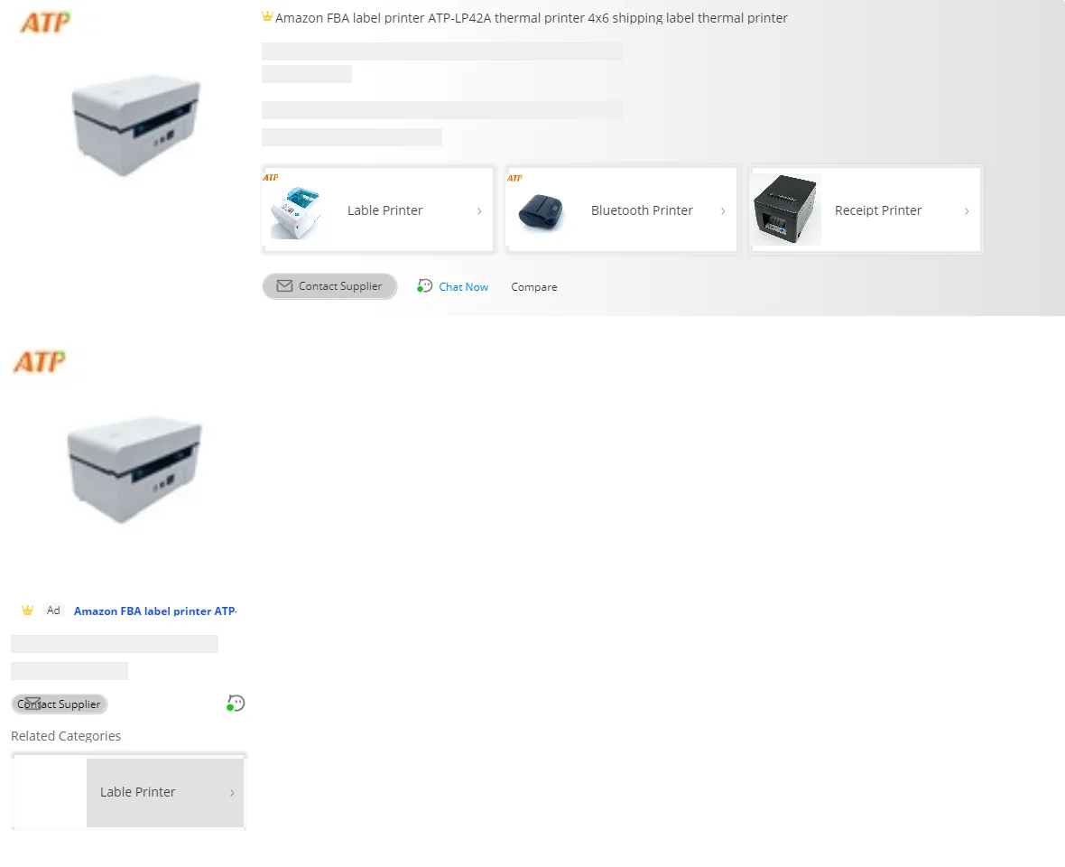Click the top Contact Supplier button
The image size is (1065, 867).
tap(329, 286)
